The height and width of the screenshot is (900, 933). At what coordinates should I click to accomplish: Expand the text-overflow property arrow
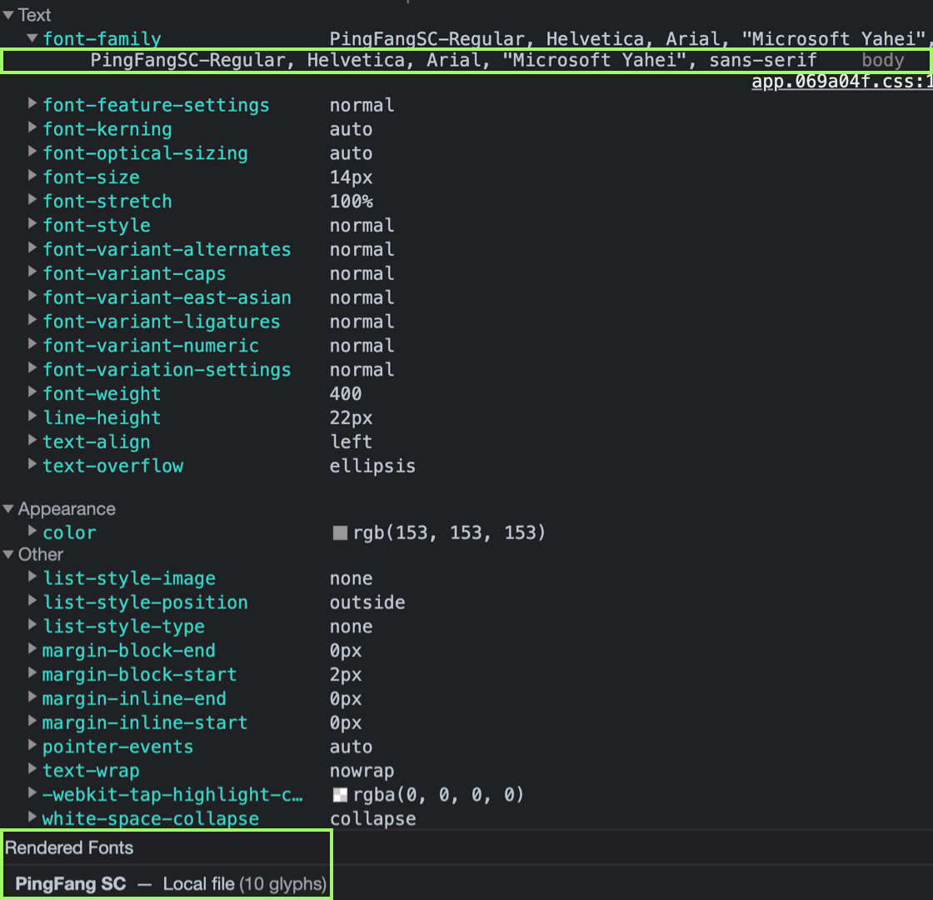[x=32, y=464]
